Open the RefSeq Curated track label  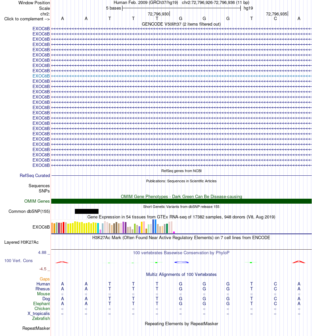35,175
